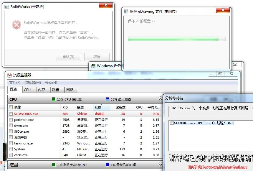This screenshot has width=253, height=171.
Task: Switch to the CPU tab
Action: [29, 90]
